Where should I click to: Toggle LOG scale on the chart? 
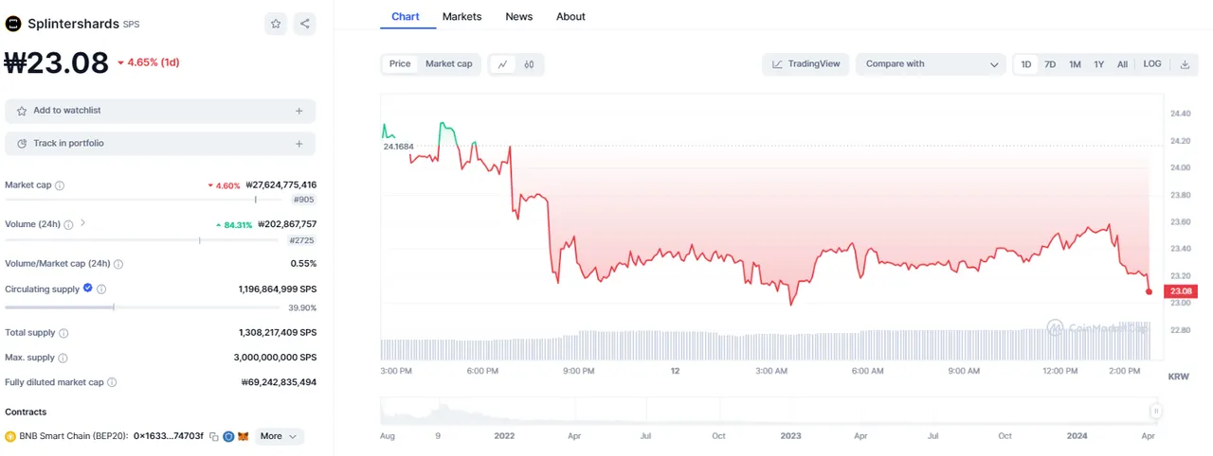click(x=1152, y=64)
